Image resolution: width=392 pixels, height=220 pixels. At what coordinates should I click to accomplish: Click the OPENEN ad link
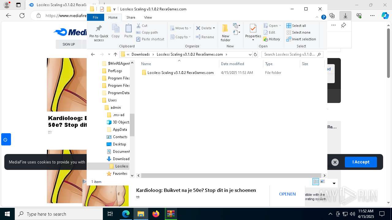[x=287, y=194]
